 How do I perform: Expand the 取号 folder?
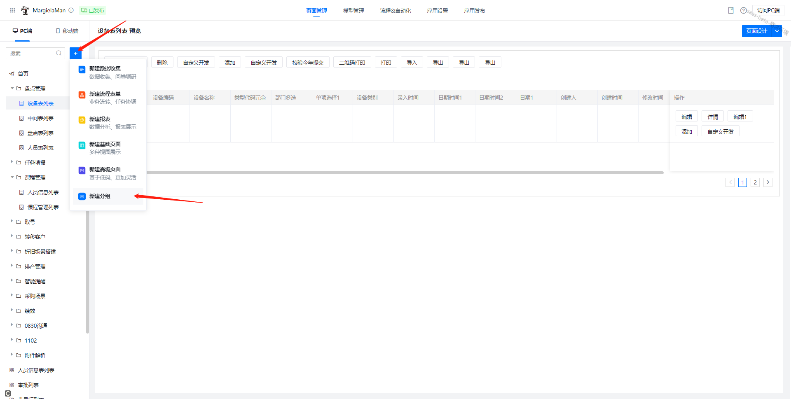point(12,222)
